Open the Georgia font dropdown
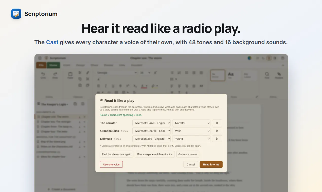The width and height of the screenshot is (322, 192). point(117,73)
